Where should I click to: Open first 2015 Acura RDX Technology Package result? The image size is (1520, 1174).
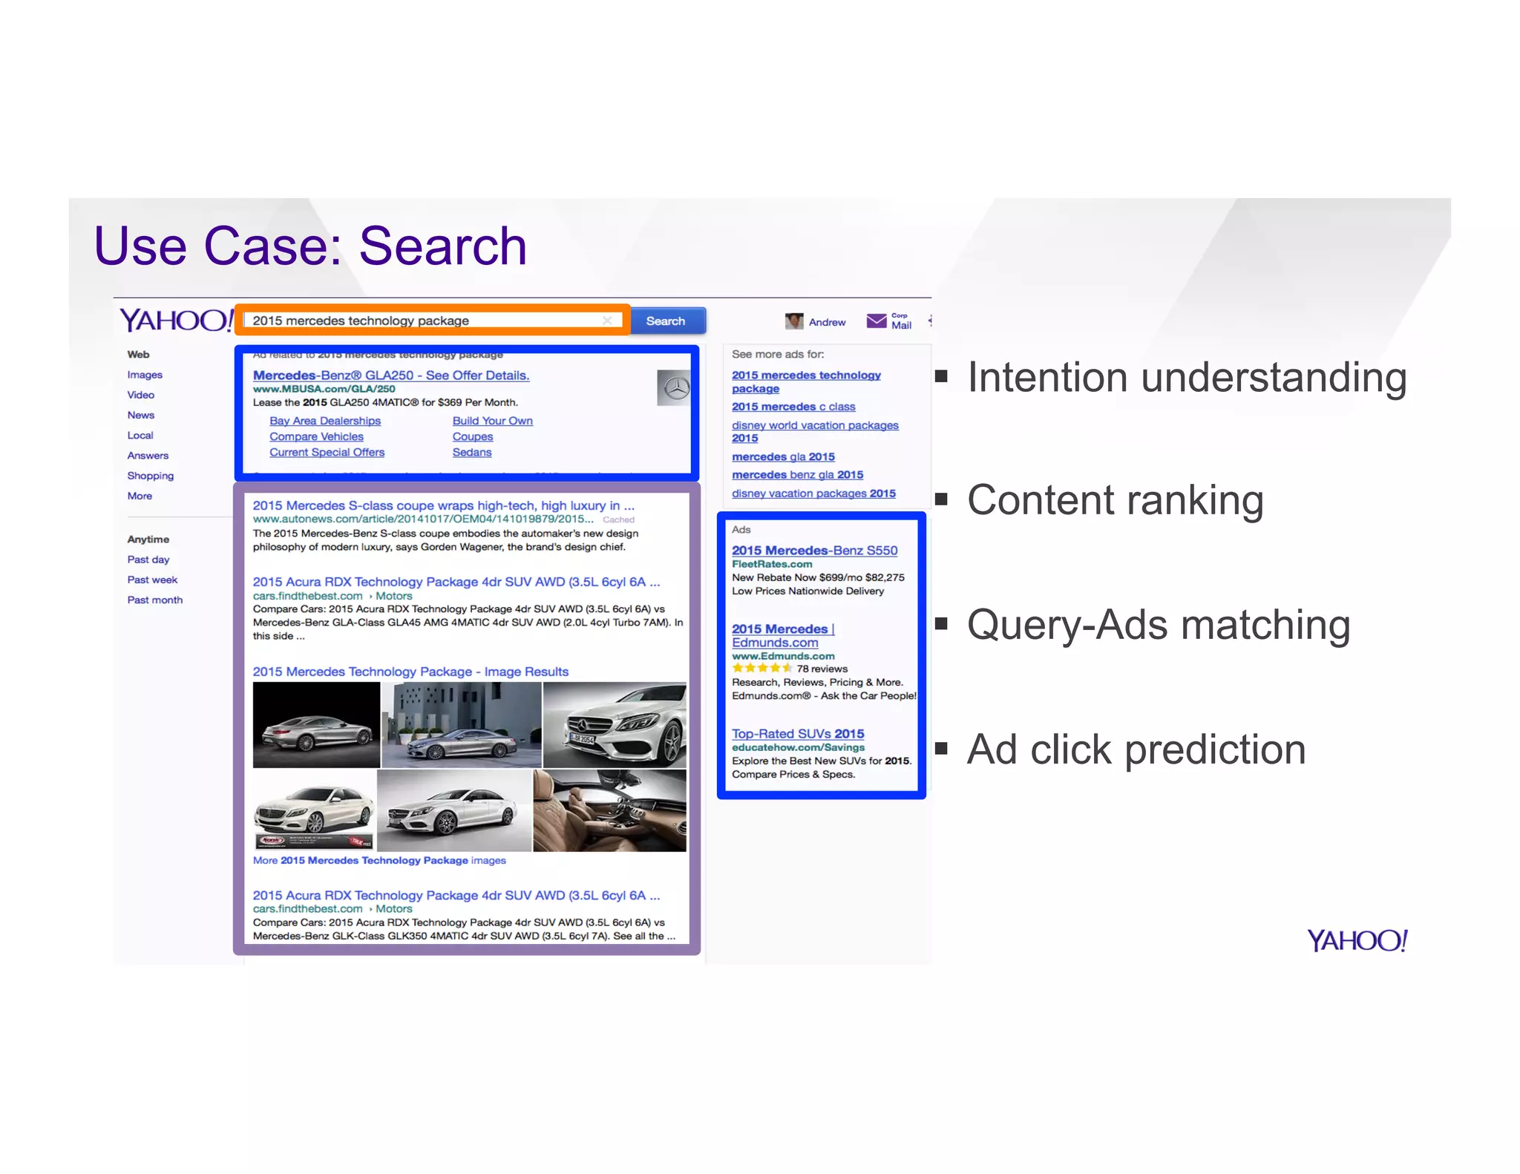[x=456, y=582]
